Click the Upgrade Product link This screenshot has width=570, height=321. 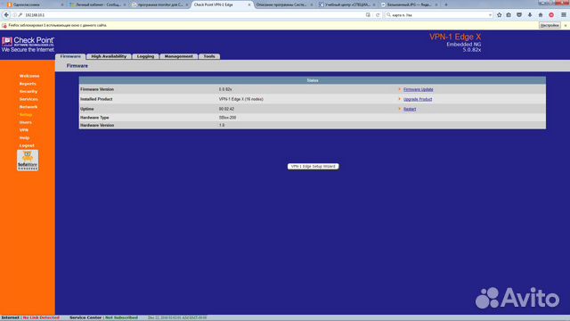[418, 99]
